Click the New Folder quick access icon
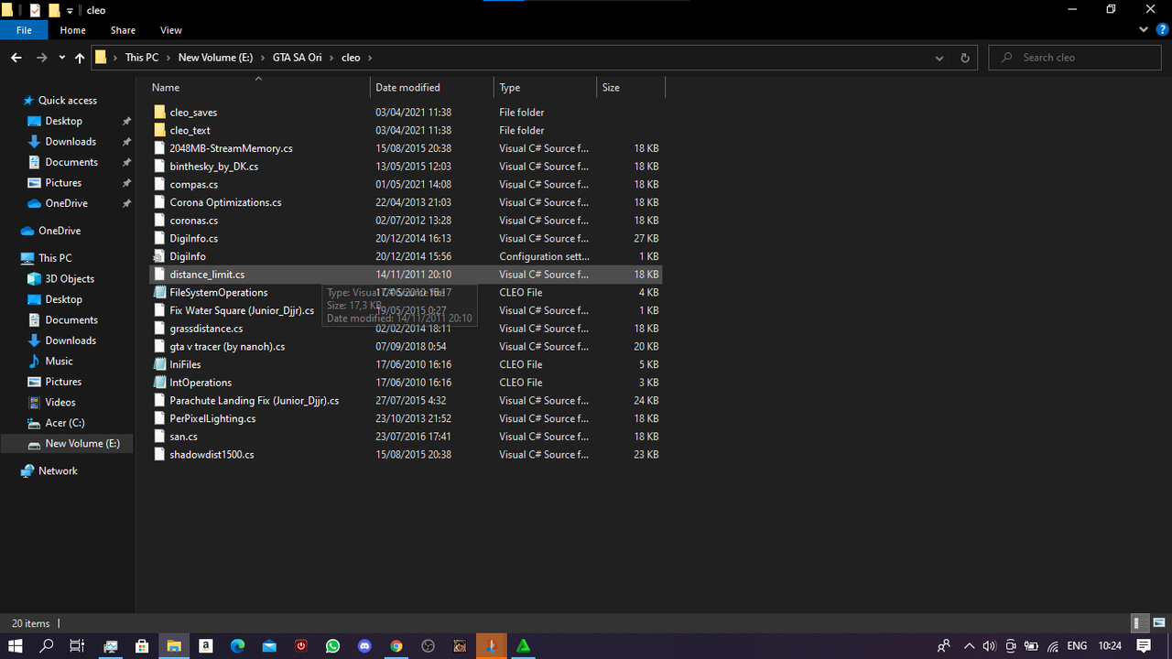 click(54, 10)
